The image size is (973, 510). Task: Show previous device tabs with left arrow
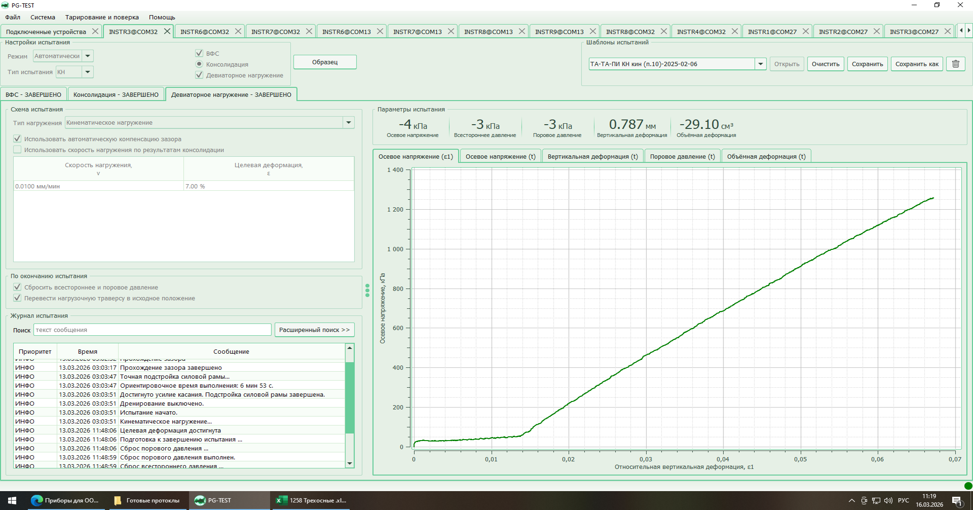pos(961,30)
